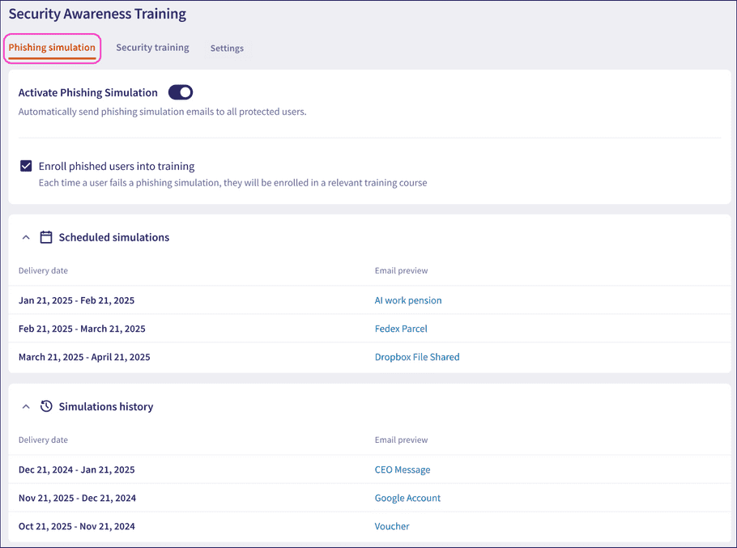This screenshot has height=548, width=737.
Task: Collapse the Scheduled simulations section
Action: point(25,236)
